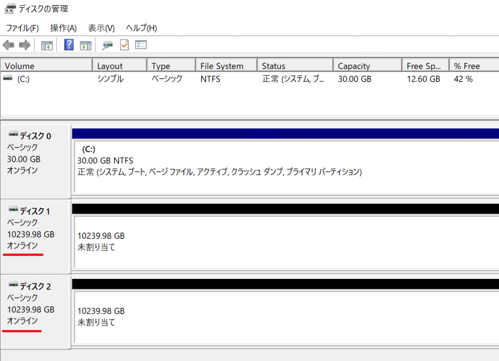Viewport: 499px width, 361px height.
Task: Sort by the Layout column header
Action: [x=120, y=66]
